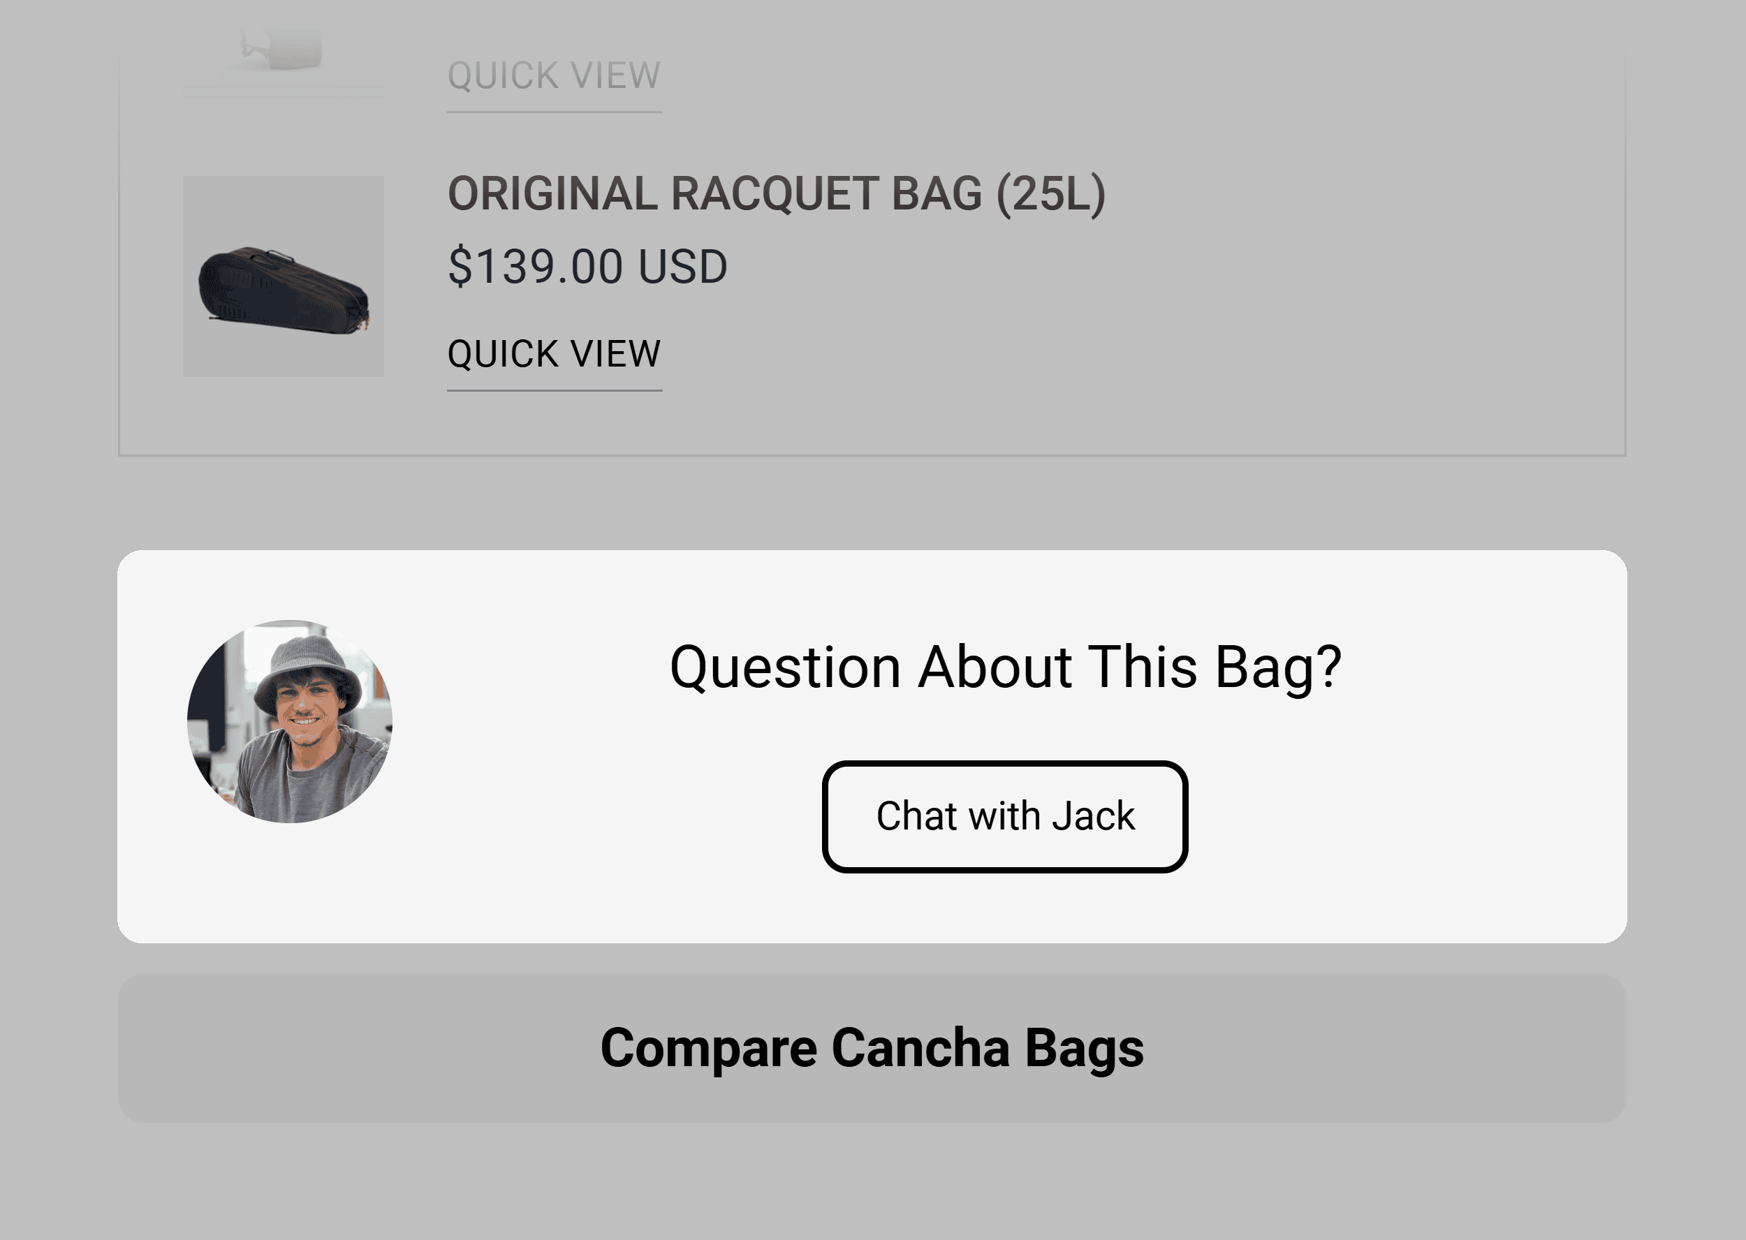Click the Chat with Jack outlined button
The image size is (1746, 1240).
point(1004,815)
